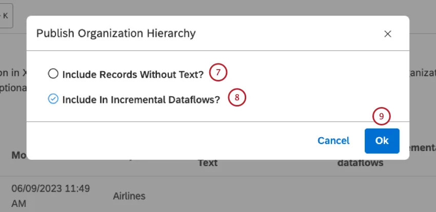Click the dataflows column header
The image size is (436, 212).
click(361, 163)
